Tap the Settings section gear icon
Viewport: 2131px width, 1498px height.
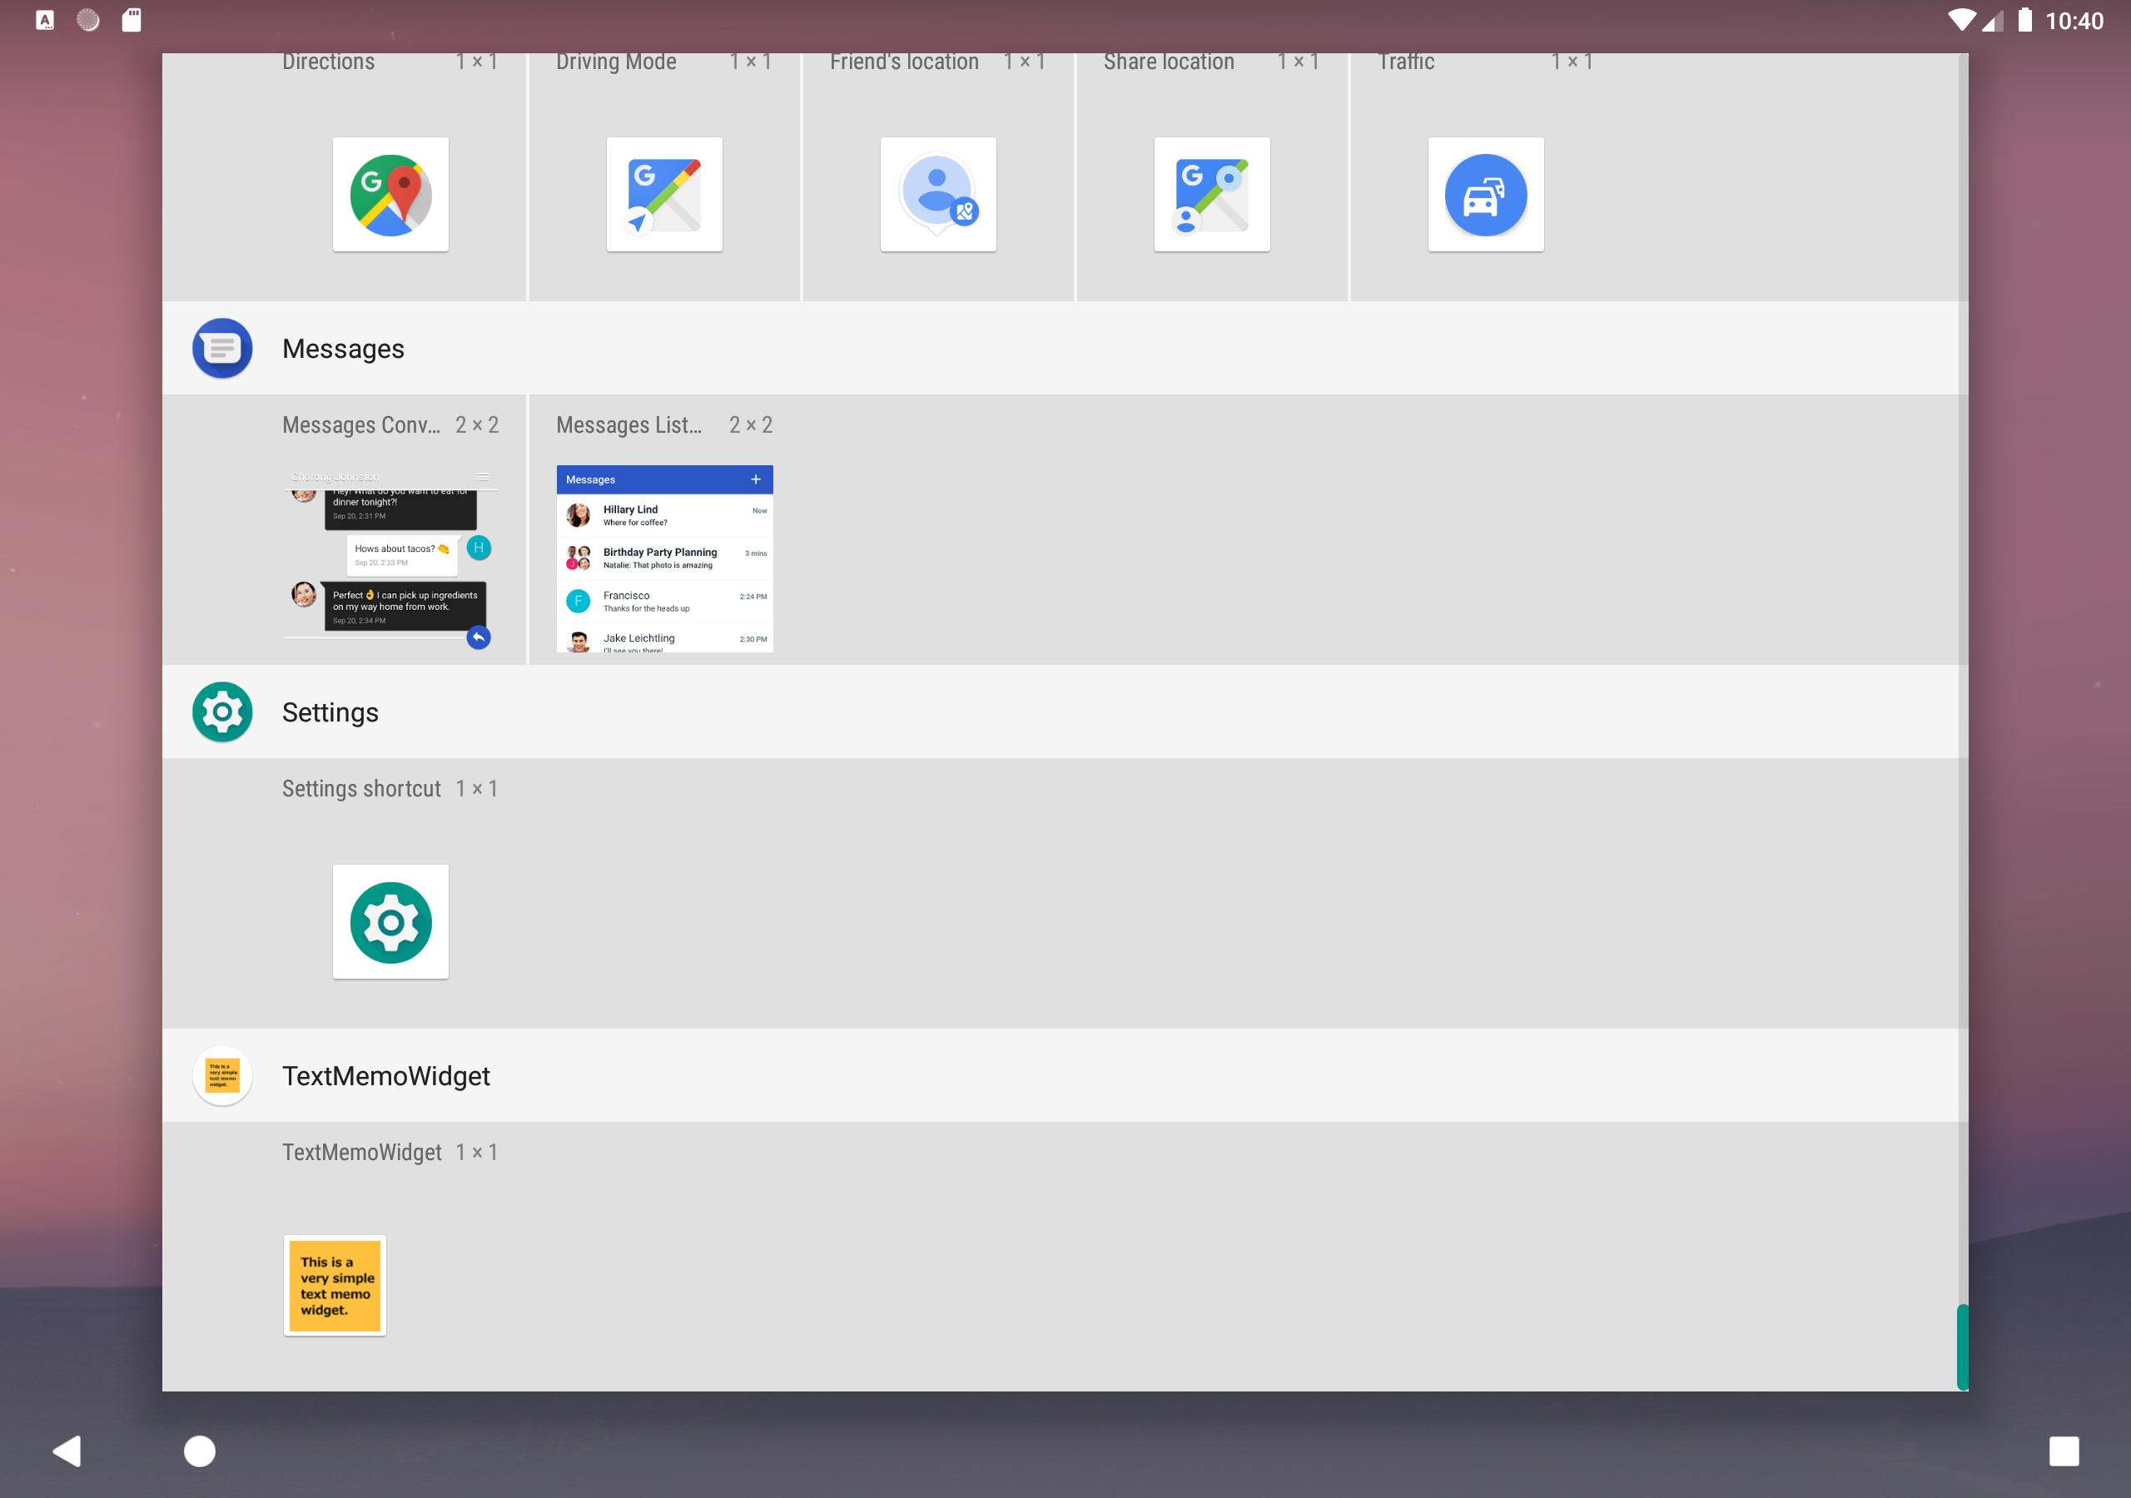221,712
